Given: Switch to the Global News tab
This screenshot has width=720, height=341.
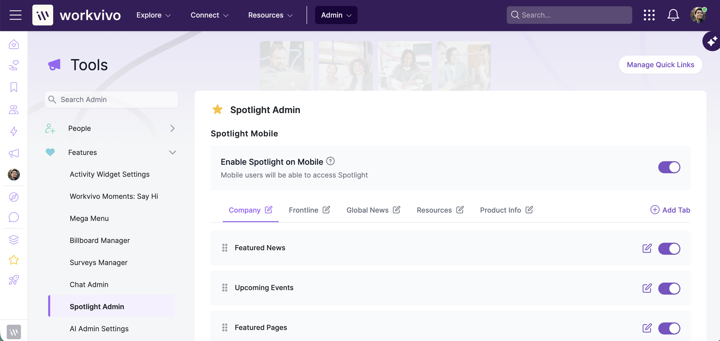Looking at the screenshot, I should coord(367,210).
